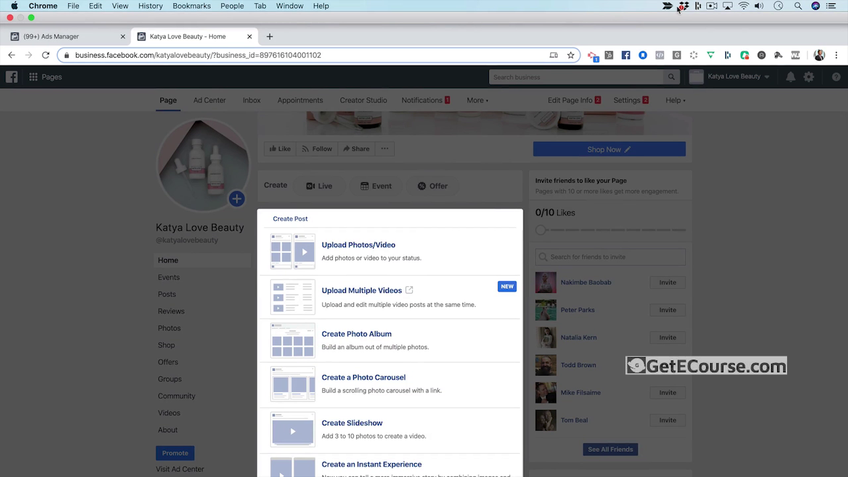This screenshot has width=848, height=477.
Task: Open the settings gear icon in header
Action: tap(809, 77)
